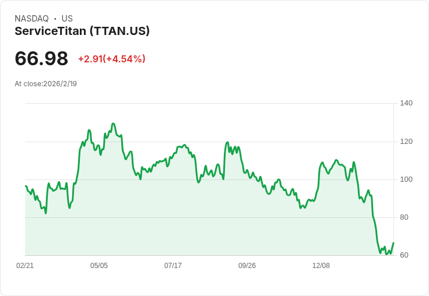Click the 07/17 x-axis date label
Screen dimensions: 429x296
[173, 265]
